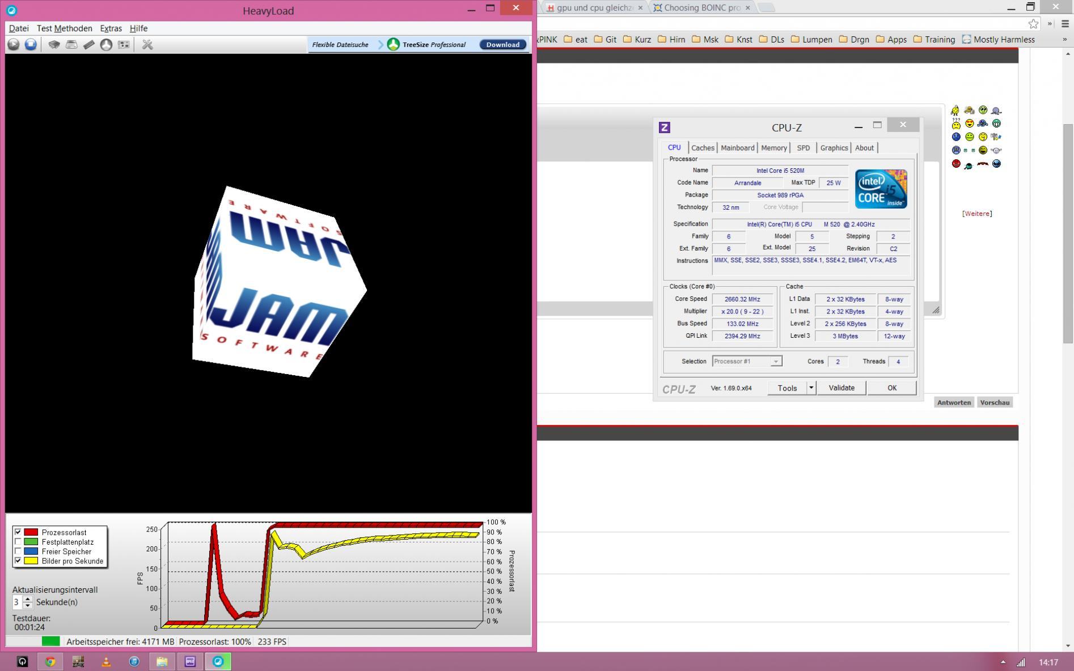Screen dimensions: 1074x671
Task: Open File Explorer from the taskbar
Action: [162, 661]
